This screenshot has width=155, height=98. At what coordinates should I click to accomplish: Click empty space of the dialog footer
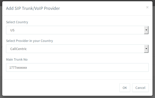59,88
